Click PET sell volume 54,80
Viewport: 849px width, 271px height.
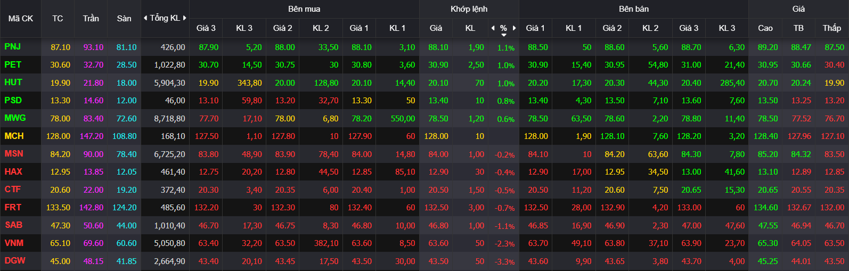pyautogui.click(x=658, y=65)
